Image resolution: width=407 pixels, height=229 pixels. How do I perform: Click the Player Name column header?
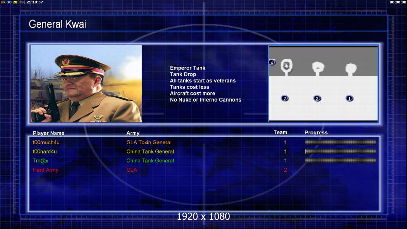[48, 133]
